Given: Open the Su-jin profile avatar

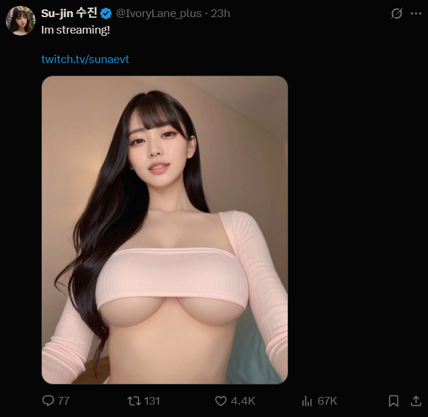Looking at the screenshot, I should (21, 21).
